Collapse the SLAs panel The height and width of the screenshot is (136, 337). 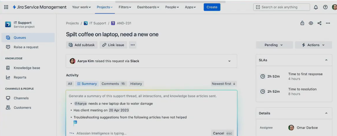[326, 60]
